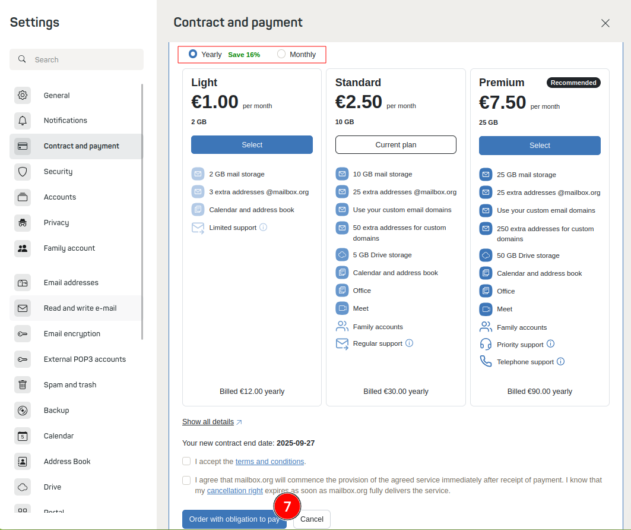This screenshot has width=631, height=530.
Task: Select the Light plan
Action: 252,144
